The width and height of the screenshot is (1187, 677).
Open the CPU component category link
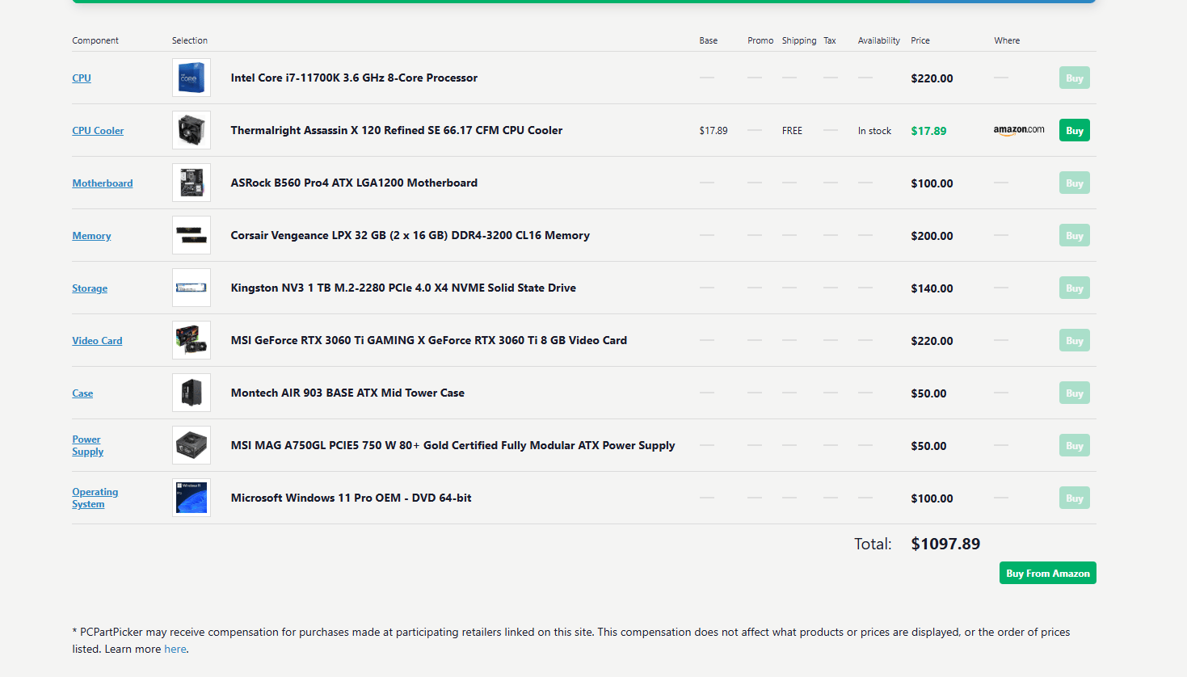(82, 78)
